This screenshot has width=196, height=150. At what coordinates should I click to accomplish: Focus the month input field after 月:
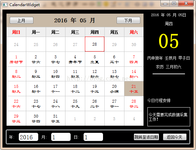[61, 137]
